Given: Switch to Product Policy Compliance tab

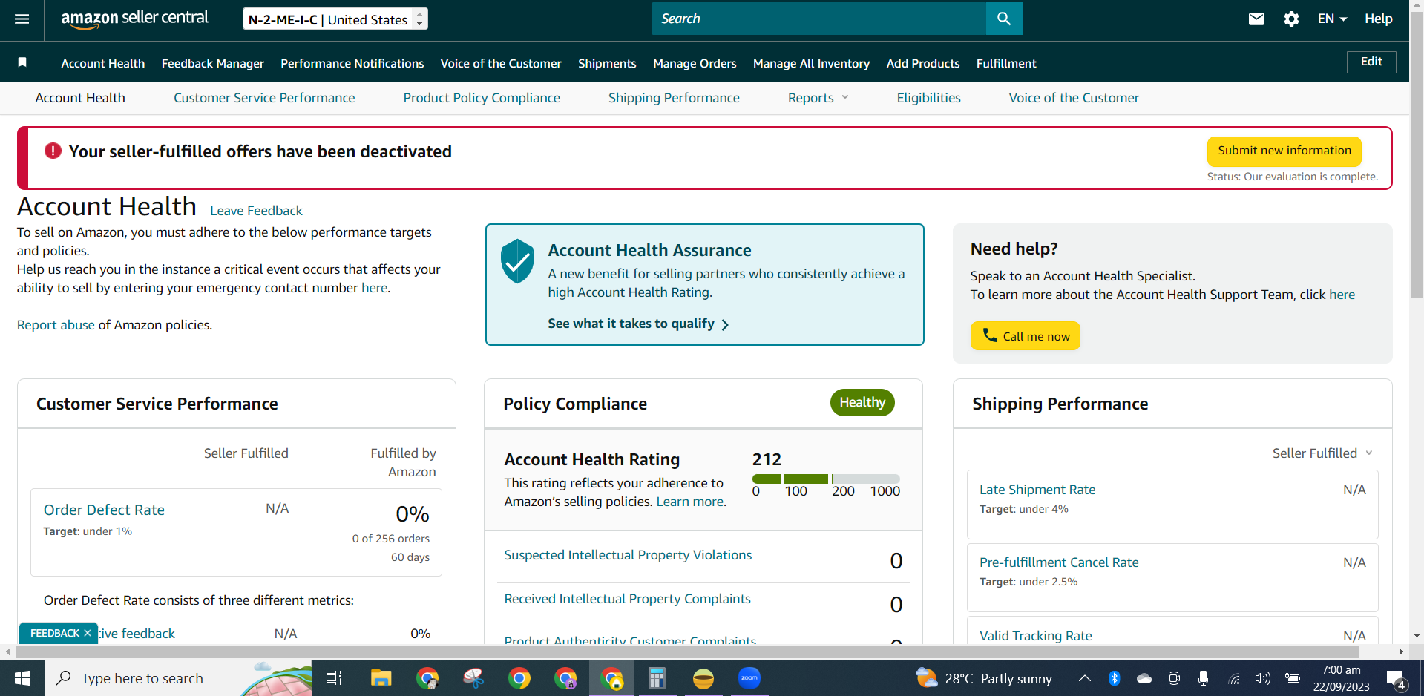Looking at the screenshot, I should (482, 98).
